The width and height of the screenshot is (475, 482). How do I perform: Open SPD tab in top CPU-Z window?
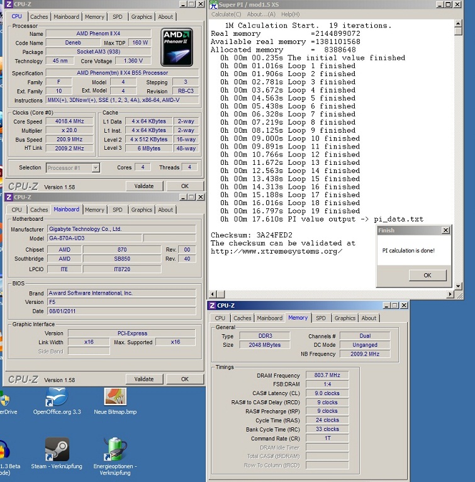click(118, 17)
